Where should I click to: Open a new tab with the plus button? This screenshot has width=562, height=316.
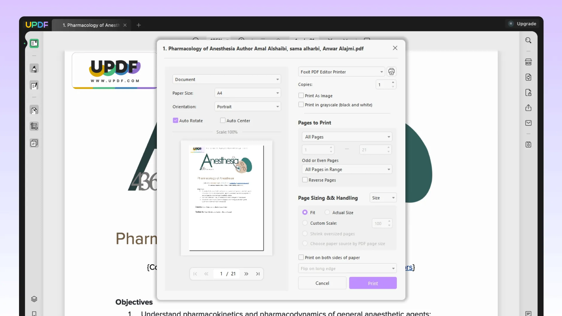point(138,25)
